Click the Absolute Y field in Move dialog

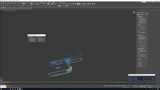click(x=32, y=40)
